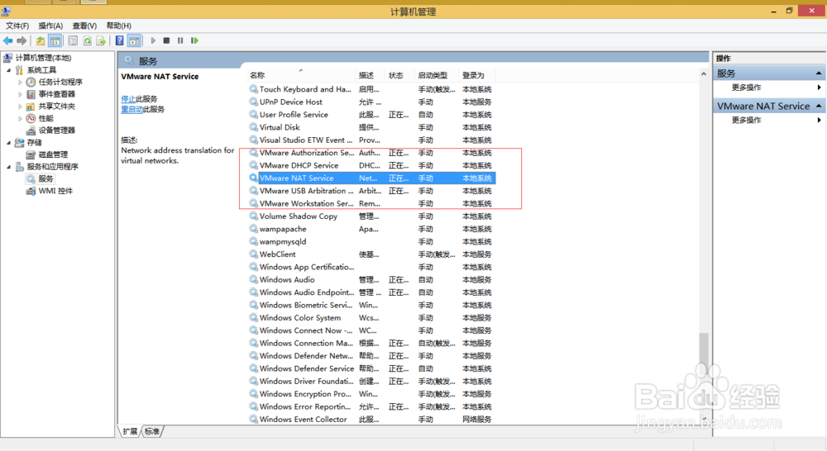827x451 pixels.
Task: Sort by the 启动类型 column header
Action: pos(436,75)
